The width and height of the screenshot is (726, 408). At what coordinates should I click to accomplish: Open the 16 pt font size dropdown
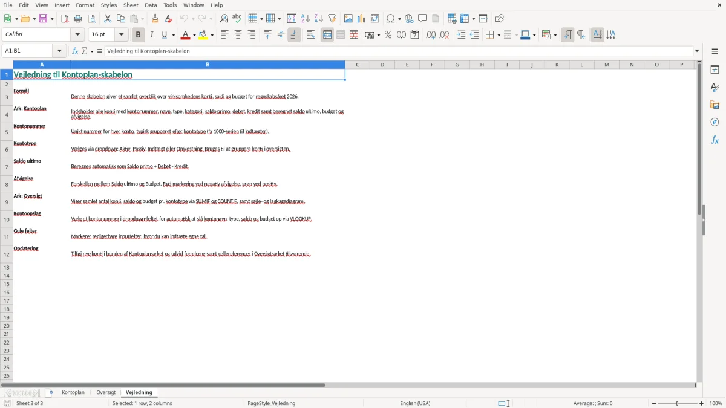[121, 35]
